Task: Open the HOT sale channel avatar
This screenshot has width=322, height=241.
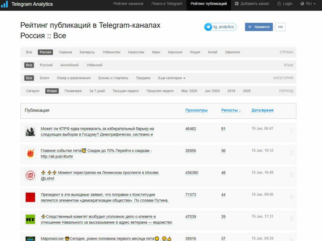Action: tap(30, 153)
